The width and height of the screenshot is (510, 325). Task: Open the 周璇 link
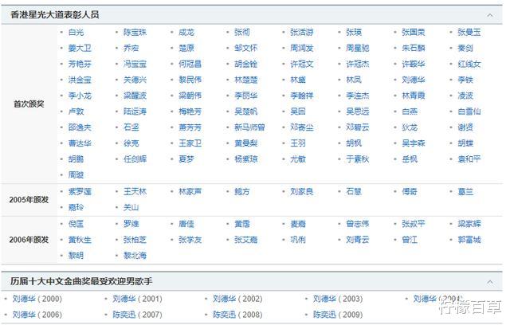(x=76, y=175)
